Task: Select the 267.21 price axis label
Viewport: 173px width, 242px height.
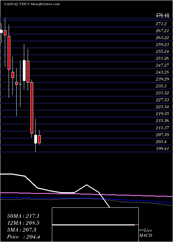Action: pyautogui.click(x=162, y=31)
